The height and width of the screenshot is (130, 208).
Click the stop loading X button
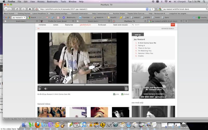(x=23, y=9)
